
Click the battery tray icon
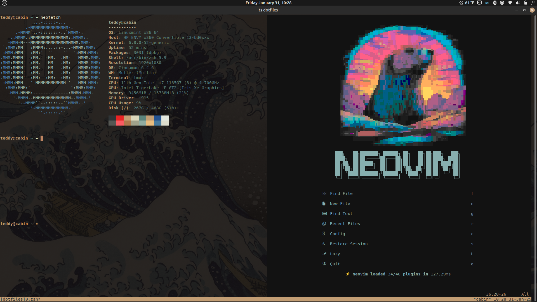coord(526,3)
